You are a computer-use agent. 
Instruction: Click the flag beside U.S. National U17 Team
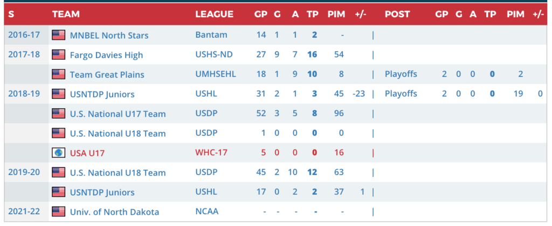click(x=58, y=114)
